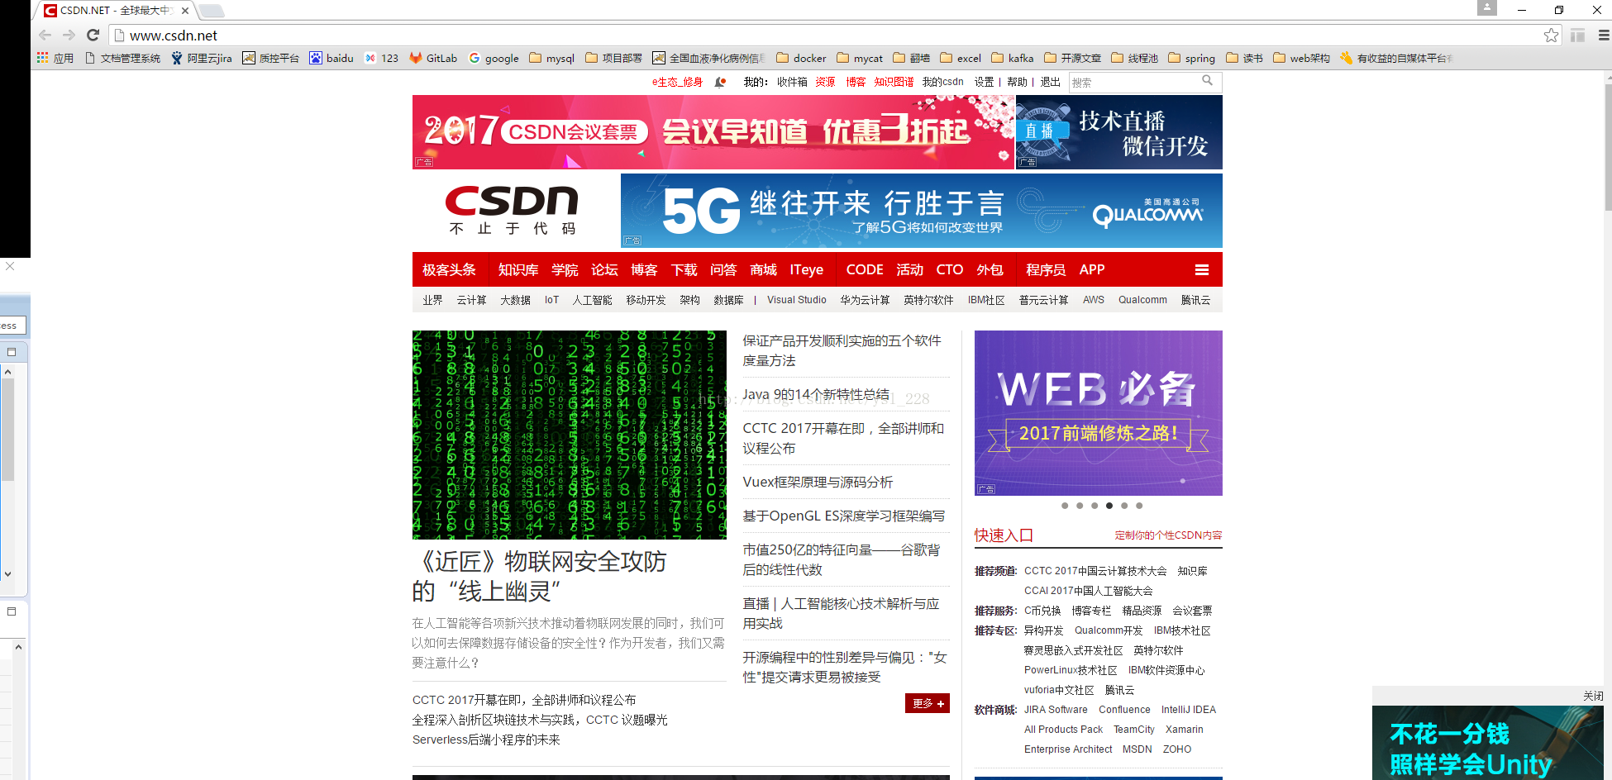Click 定制你的个性CSDN内容 link

click(x=1168, y=535)
